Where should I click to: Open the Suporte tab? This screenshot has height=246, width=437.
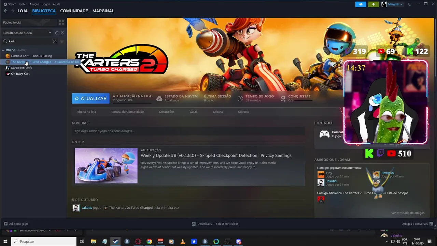(243, 112)
